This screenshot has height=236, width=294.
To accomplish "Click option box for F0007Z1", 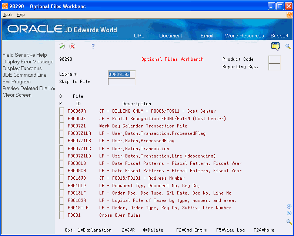I will (x=61, y=126).
